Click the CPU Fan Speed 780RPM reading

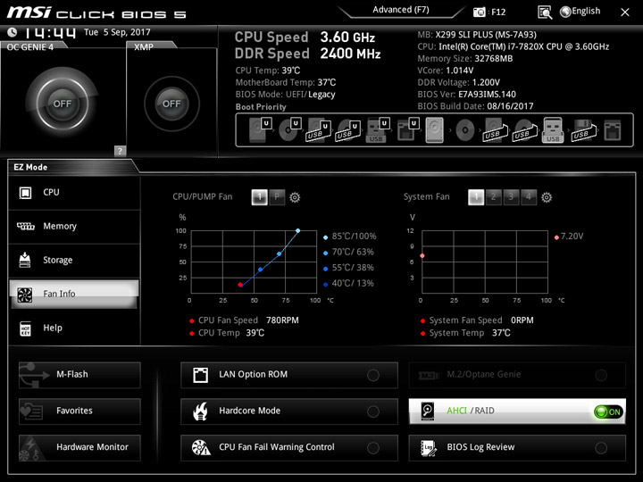click(x=248, y=320)
